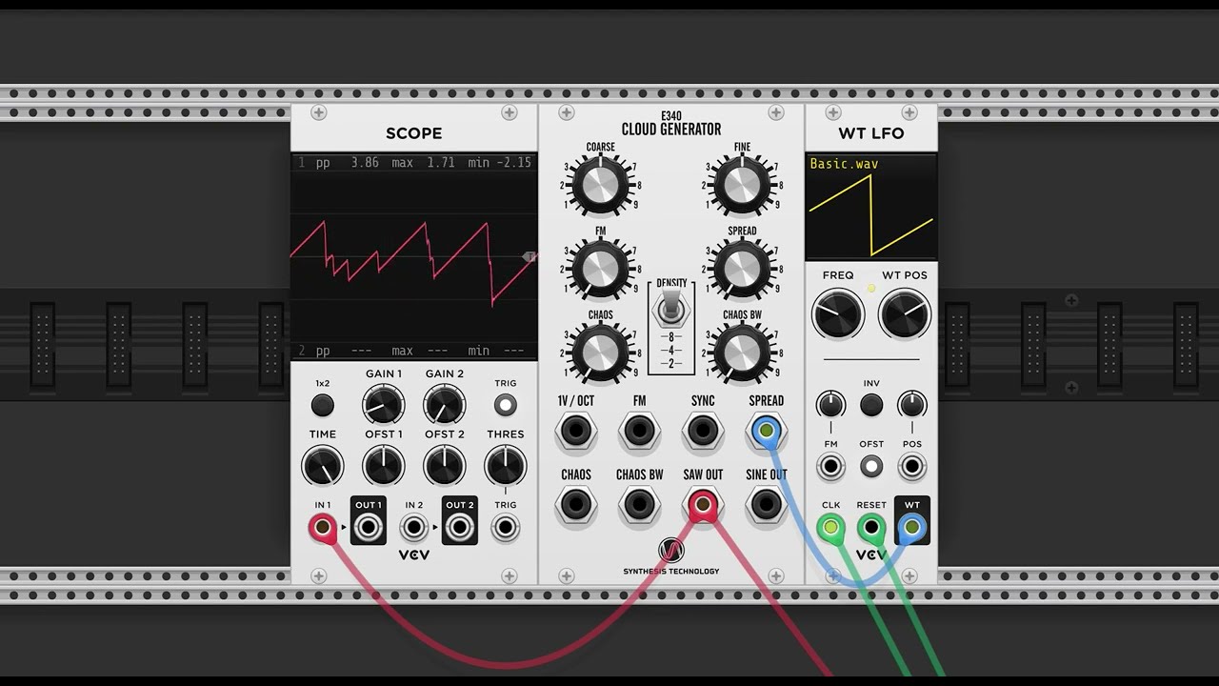The width and height of the screenshot is (1219, 686).
Task: Click the TRIG input jack on Scope
Action: click(506, 527)
